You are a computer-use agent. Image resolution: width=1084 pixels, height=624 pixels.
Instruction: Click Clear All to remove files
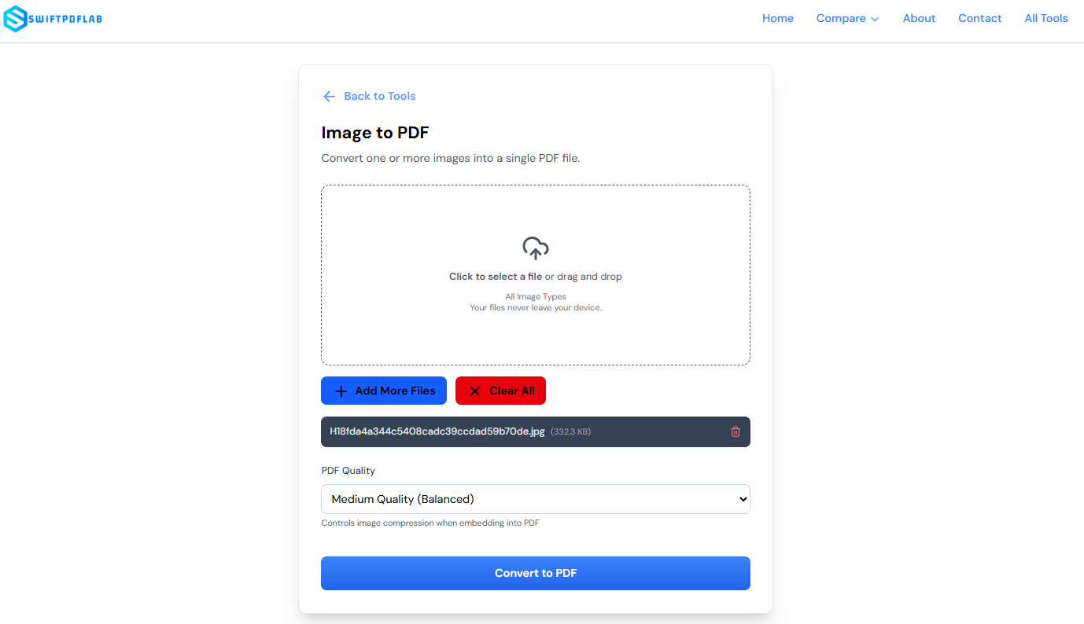pos(500,391)
